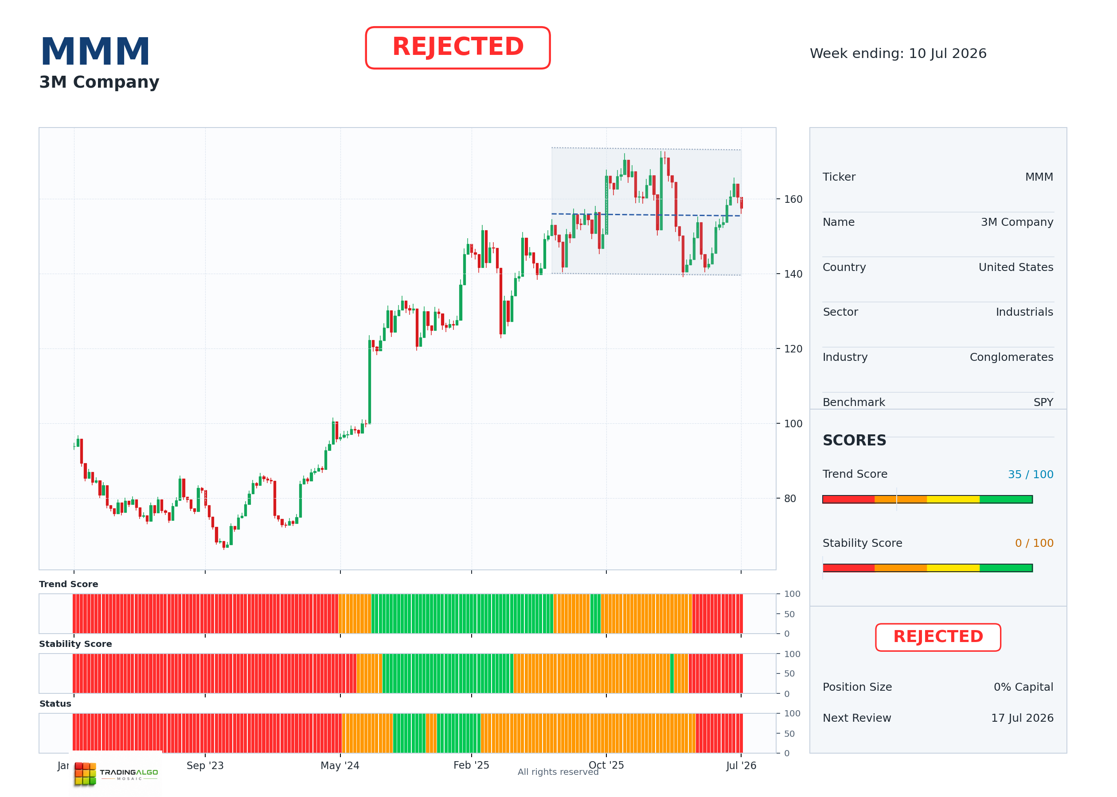Click the 'Week ending: 10 Jul 2026' text
Screen dimensions: 1117x797
(898, 54)
